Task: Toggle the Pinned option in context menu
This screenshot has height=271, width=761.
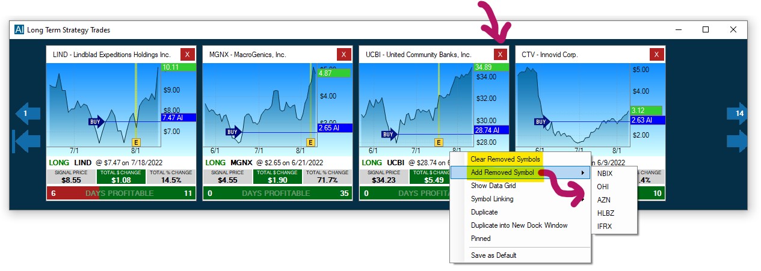Action: (x=481, y=239)
